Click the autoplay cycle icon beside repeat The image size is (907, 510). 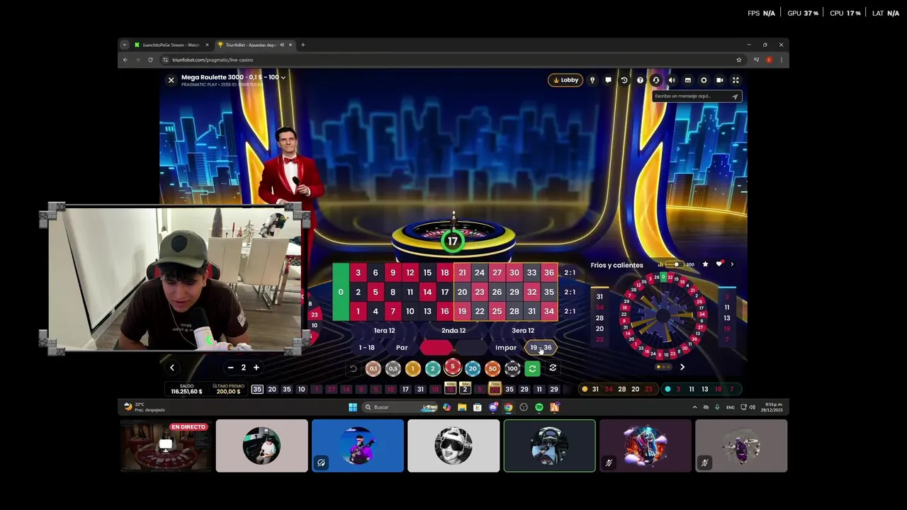[x=553, y=368]
